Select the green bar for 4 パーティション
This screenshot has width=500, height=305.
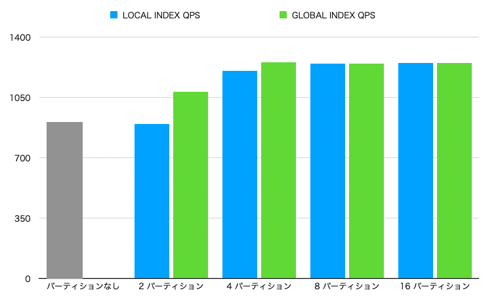tap(279, 171)
